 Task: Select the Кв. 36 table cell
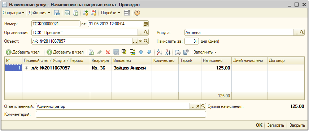pyautogui.click(x=101, y=68)
